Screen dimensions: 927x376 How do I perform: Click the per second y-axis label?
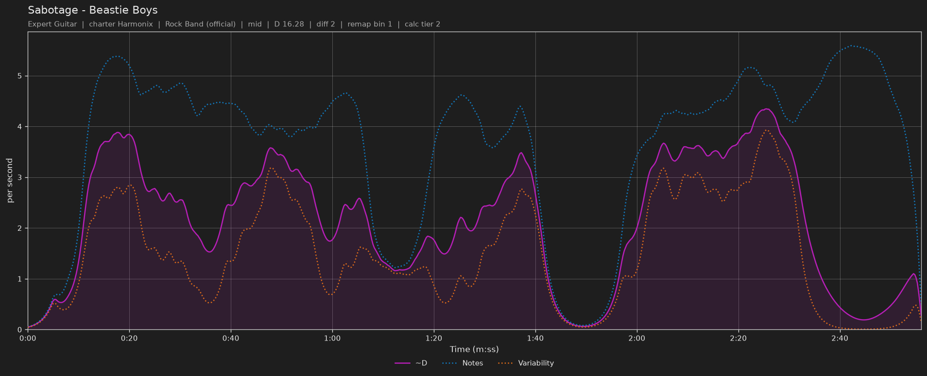click(10, 181)
